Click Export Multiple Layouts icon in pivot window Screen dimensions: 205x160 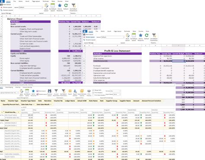(82, 91)
